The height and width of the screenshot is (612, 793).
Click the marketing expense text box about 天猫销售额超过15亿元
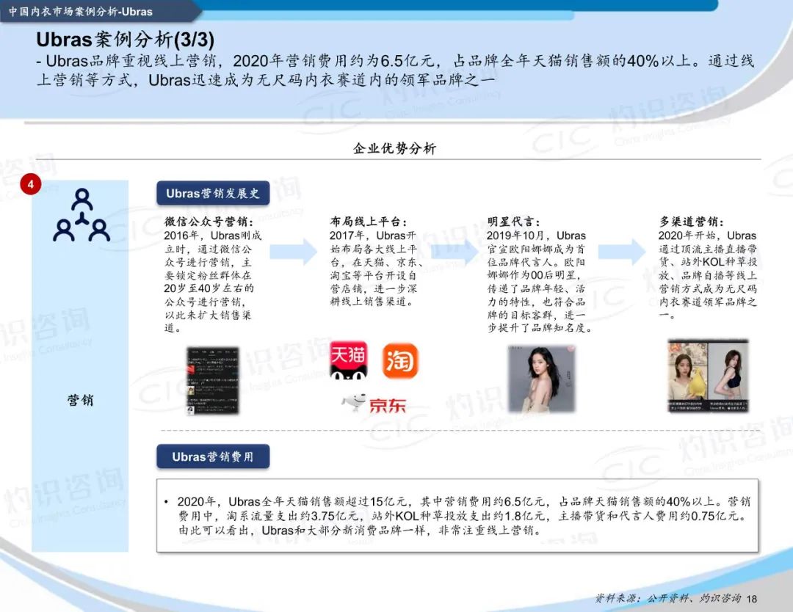coord(457,515)
